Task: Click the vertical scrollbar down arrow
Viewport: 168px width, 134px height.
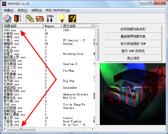Action: pyautogui.click(x=97, y=125)
